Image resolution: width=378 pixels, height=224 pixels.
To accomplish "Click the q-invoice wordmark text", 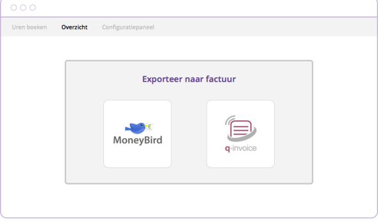I will [240, 148].
